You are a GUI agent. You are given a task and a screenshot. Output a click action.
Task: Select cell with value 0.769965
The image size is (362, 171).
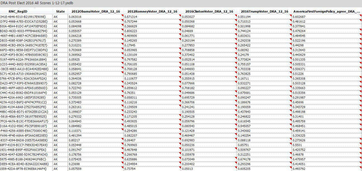(152, 145)
